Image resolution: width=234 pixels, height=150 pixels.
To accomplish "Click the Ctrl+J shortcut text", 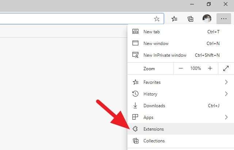I will pyautogui.click(x=214, y=106).
